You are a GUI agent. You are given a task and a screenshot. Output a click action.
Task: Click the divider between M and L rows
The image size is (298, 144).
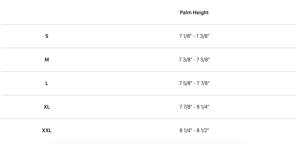point(149,71)
